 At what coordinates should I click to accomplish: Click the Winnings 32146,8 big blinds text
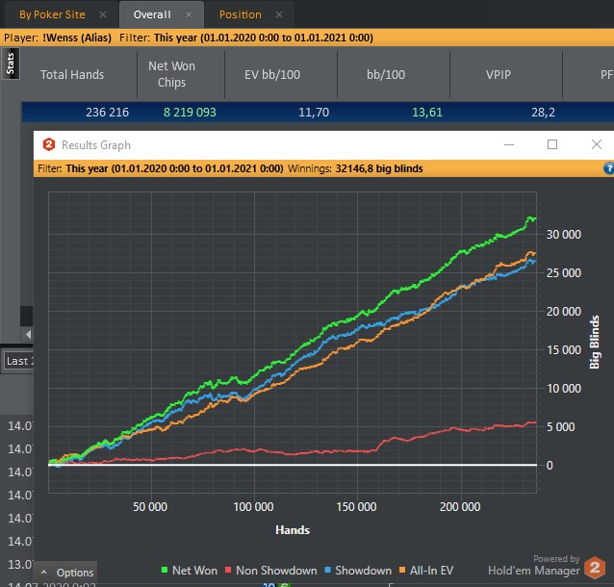[355, 168]
